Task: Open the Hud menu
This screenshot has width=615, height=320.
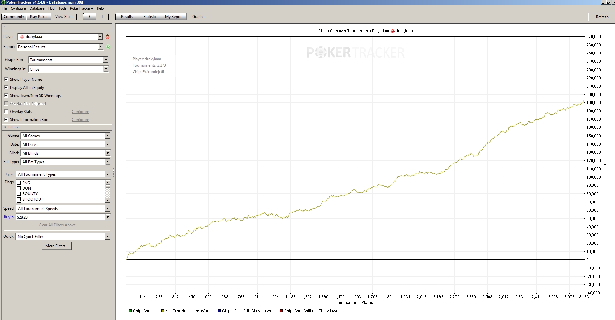Action: (x=51, y=8)
